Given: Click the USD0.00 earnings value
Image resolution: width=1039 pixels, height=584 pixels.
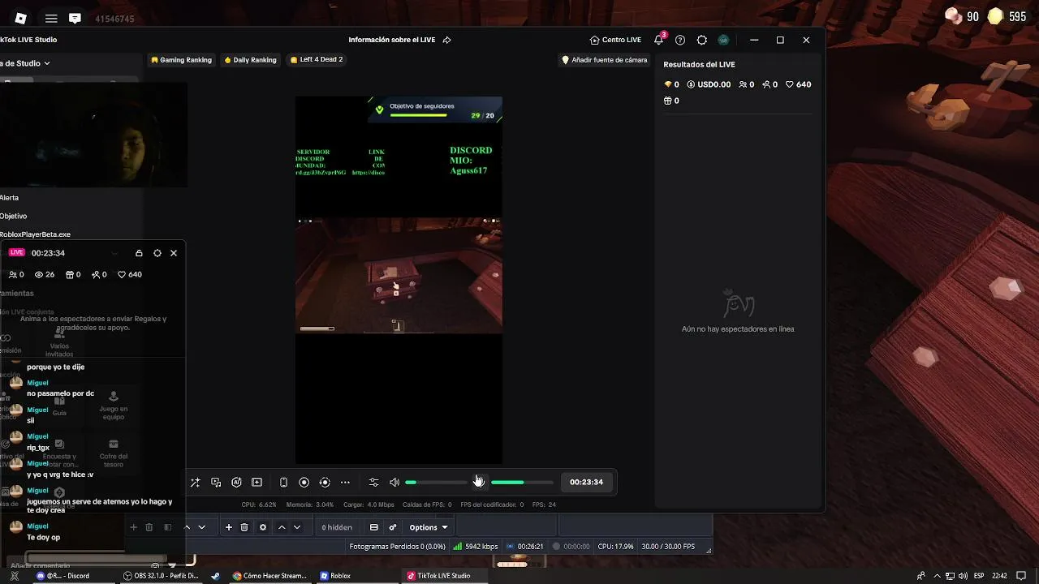Looking at the screenshot, I should [709, 84].
